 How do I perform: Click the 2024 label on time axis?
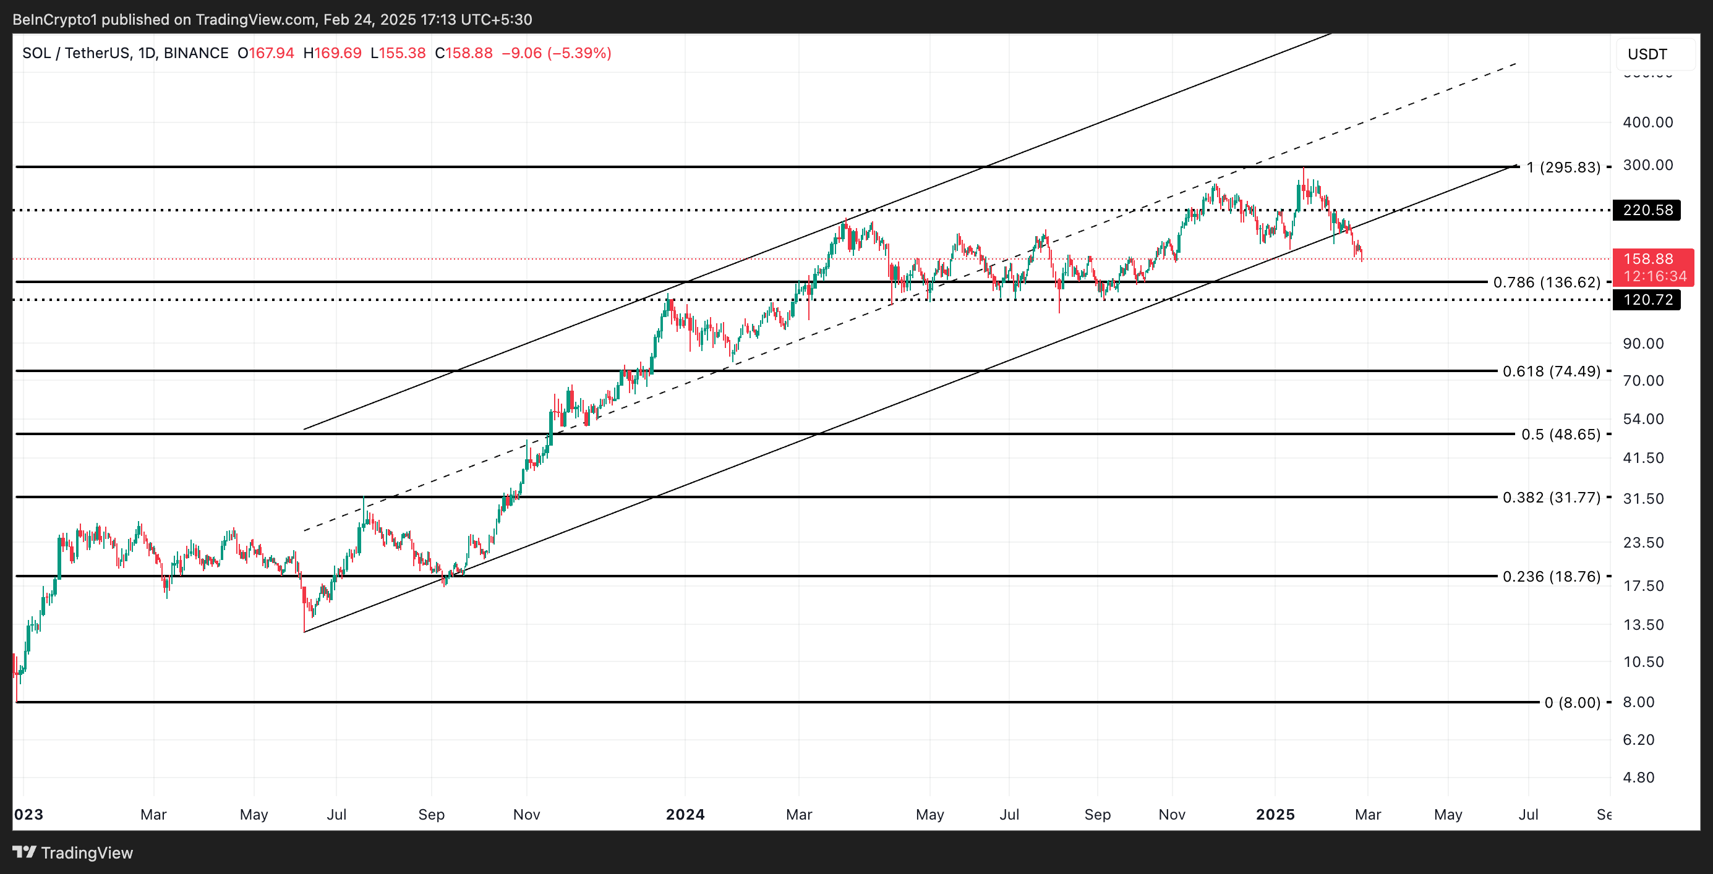pos(685,815)
